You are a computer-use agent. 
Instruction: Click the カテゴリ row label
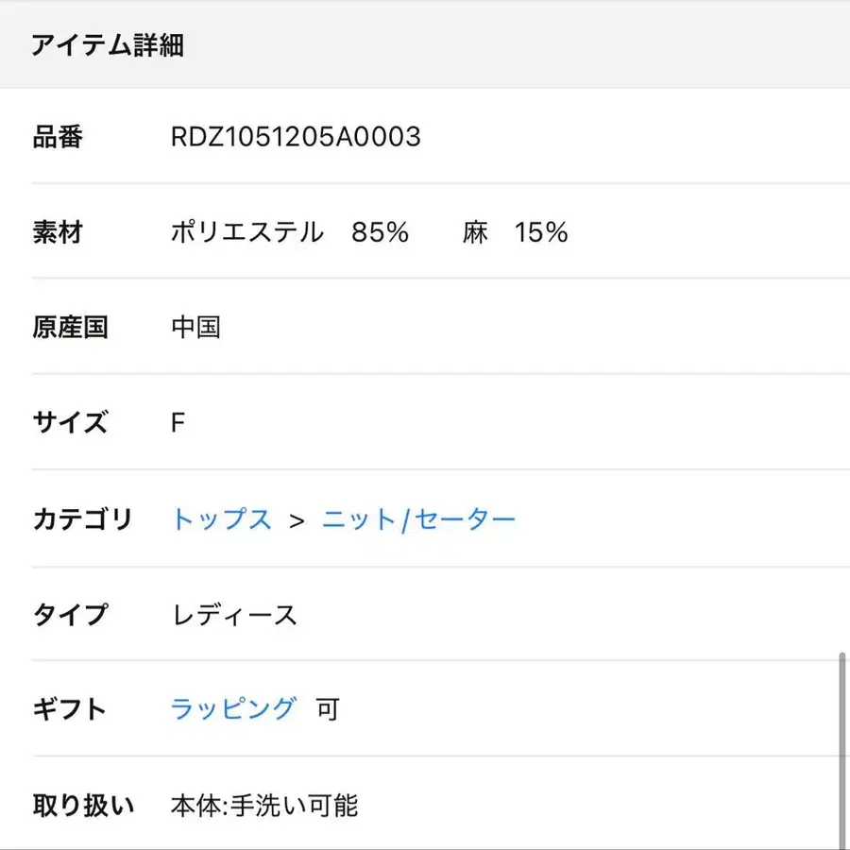82,519
